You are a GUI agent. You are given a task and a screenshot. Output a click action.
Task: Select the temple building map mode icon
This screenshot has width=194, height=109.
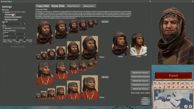(164, 87)
